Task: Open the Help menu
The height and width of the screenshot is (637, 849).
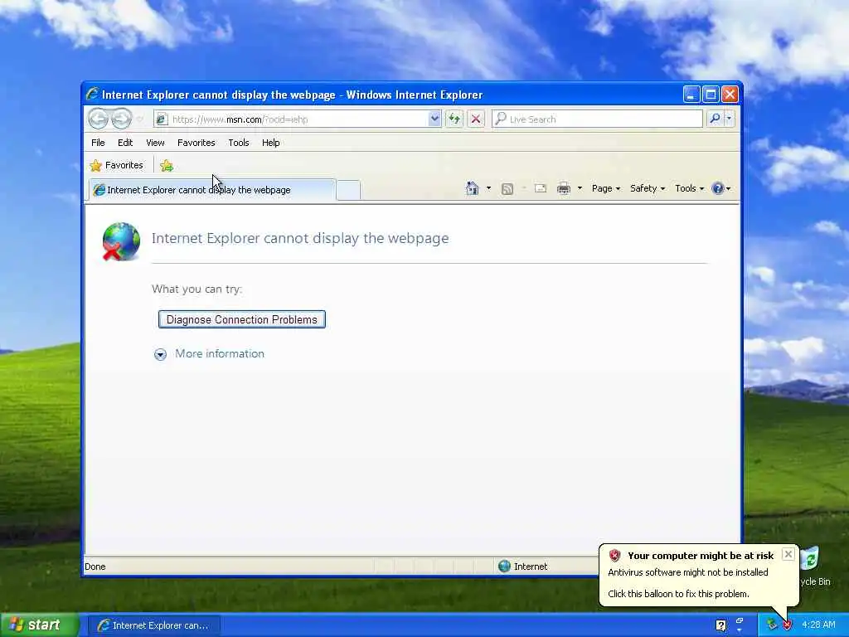Action: [271, 143]
